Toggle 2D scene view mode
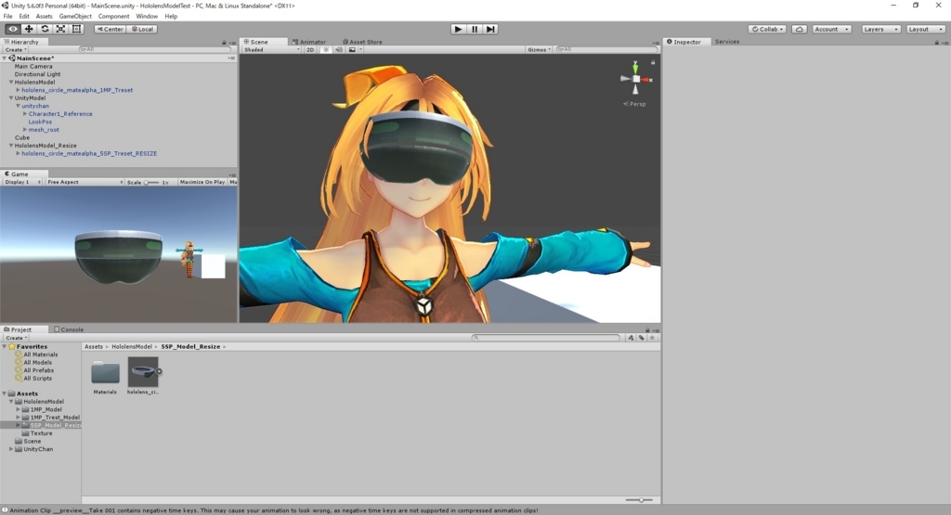 click(310, 50)
